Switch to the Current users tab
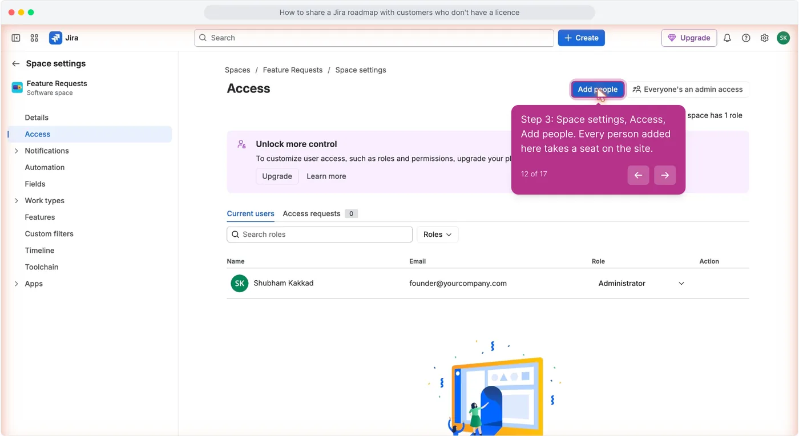Image resolution: width=799 pixels, height=436 pixels. point(251,214)
